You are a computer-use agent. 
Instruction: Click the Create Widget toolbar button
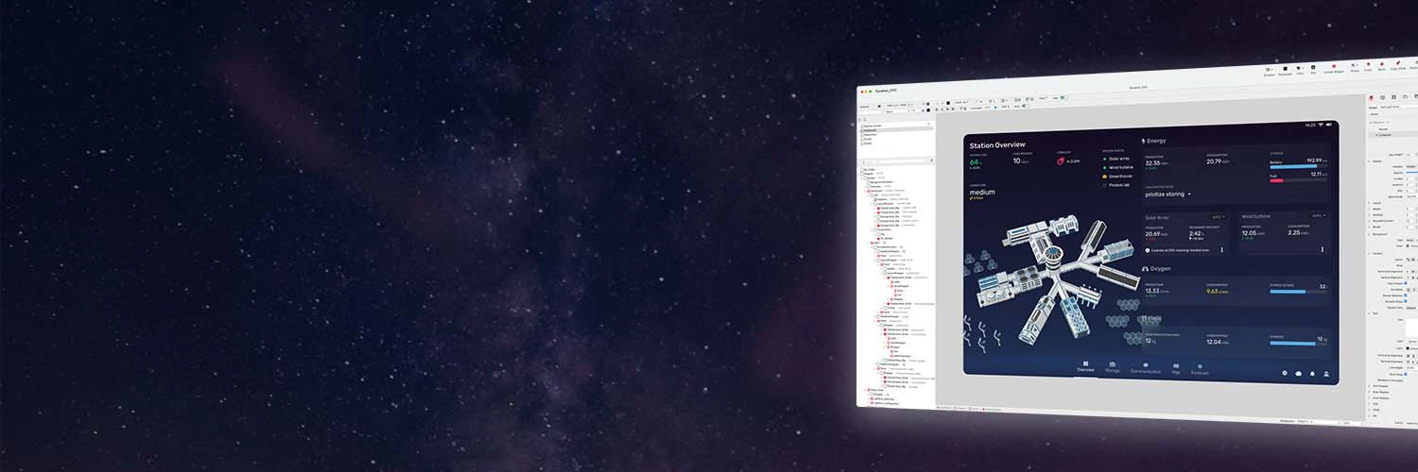(x=1334, y=68)
